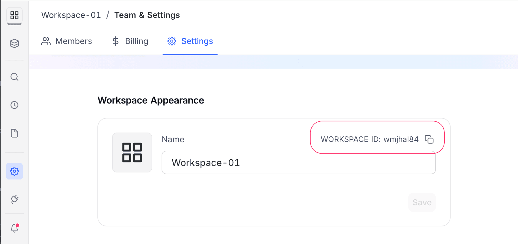The width and height of the screenshot is (518, 244).
Task: Click the workspace logo thumbnail
Action: (132, 152)
